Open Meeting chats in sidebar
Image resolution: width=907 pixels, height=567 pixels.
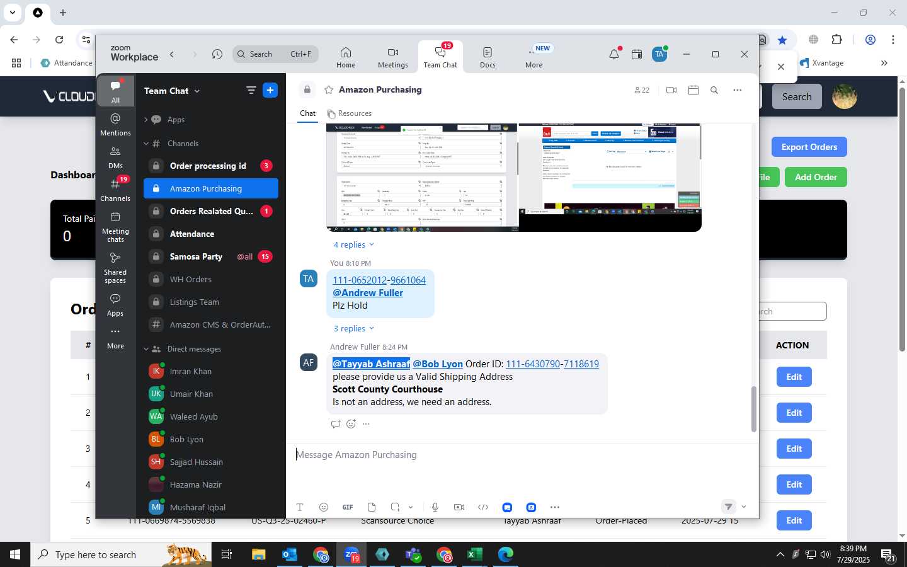[115, 227]
